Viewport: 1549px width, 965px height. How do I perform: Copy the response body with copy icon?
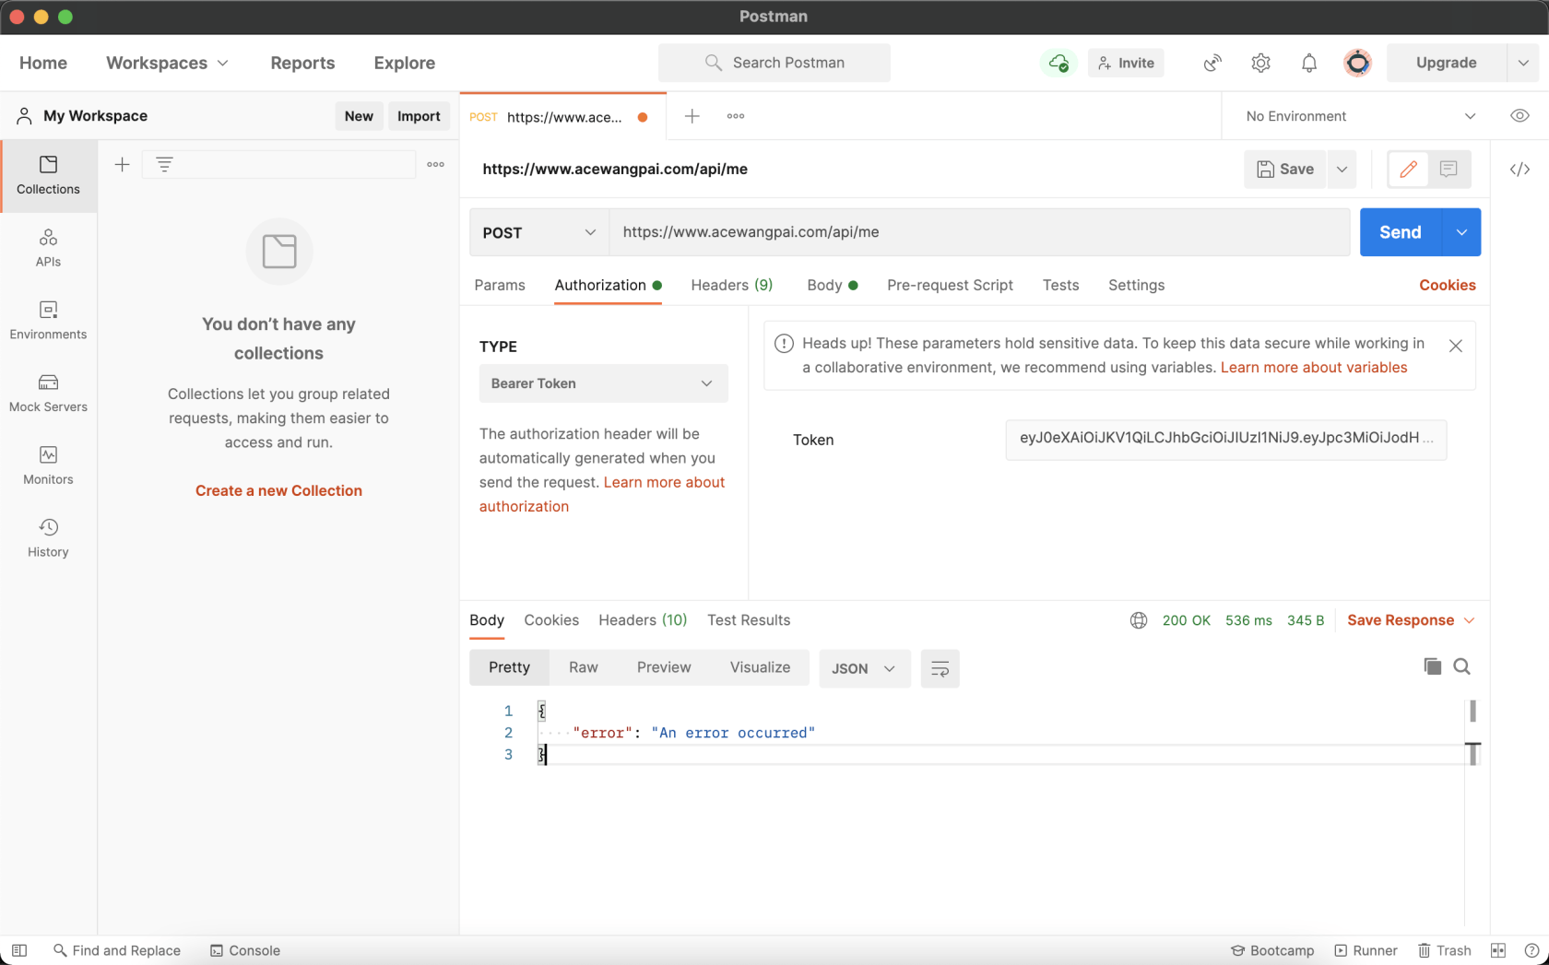pos(1432,666)
